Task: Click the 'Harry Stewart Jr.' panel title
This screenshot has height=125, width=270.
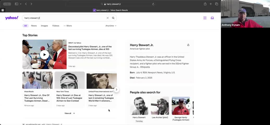Action: (142, 45)
